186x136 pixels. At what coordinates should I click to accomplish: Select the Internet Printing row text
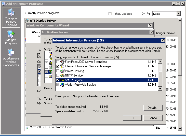click(x=74, y=71)
